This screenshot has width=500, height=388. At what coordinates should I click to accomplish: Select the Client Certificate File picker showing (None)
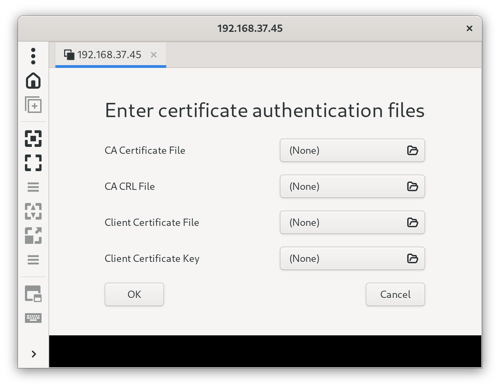(x=352, y=222)
